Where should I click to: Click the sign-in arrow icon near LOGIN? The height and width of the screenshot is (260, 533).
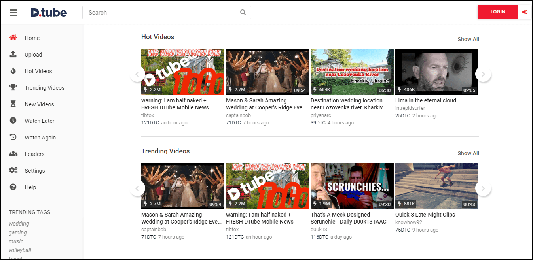[x=525, y=12]
